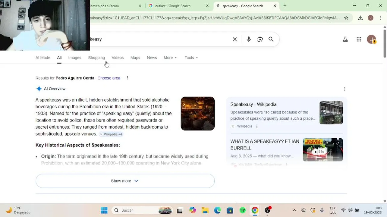Show hidden system tray icons

(294, 210)
